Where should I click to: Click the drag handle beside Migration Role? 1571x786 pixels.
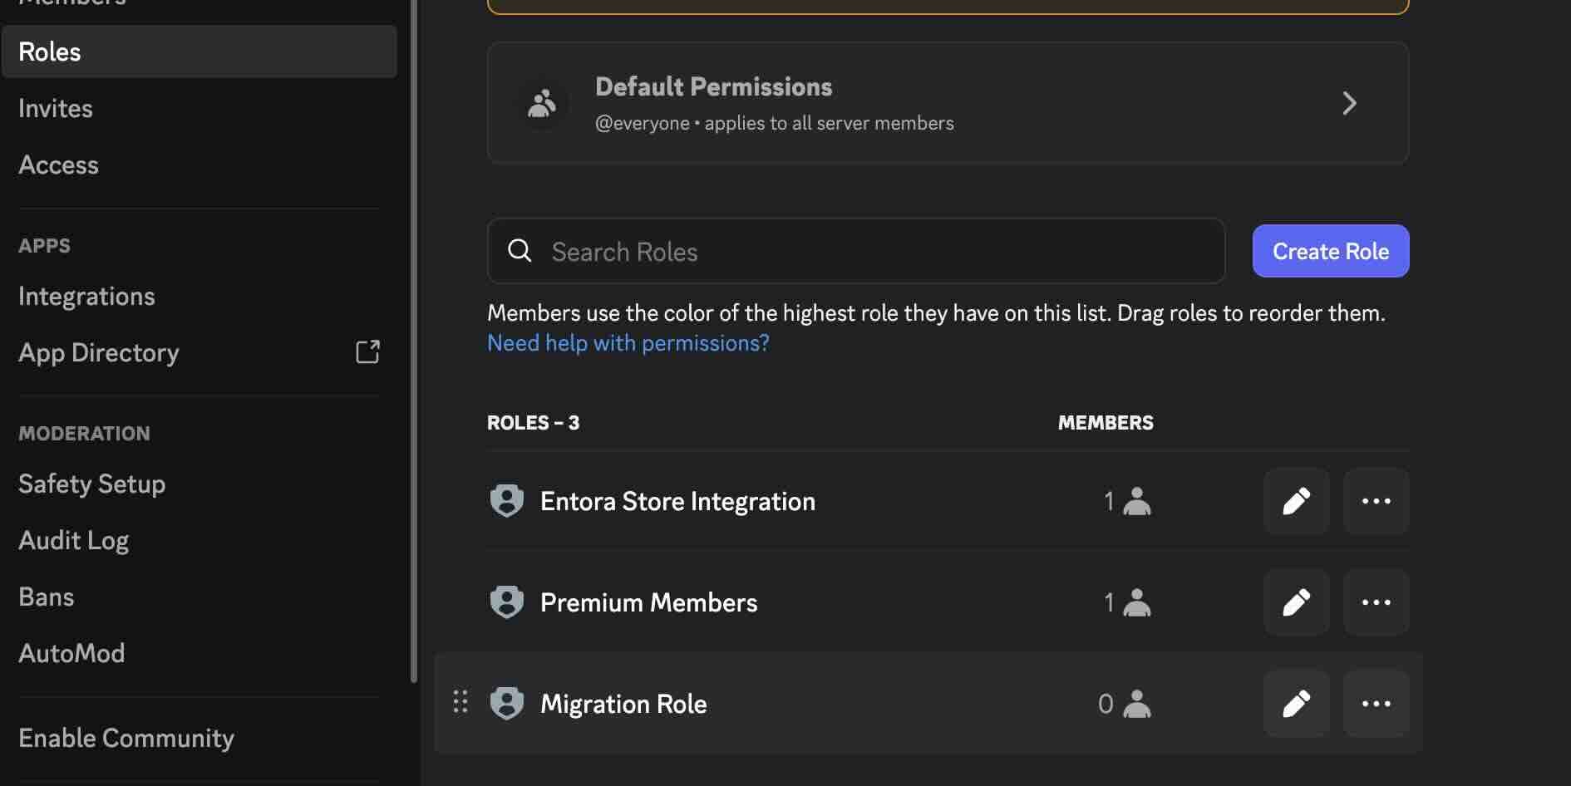coord(460,702)
